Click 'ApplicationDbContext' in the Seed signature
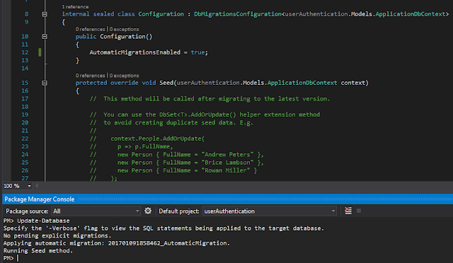Viewport: 453px width, 263px height. coord(302,83)
